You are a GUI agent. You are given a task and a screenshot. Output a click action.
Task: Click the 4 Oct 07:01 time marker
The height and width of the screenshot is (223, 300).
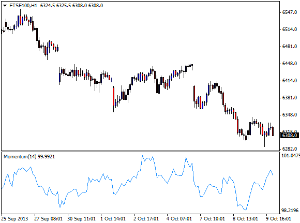click(179, 218)
